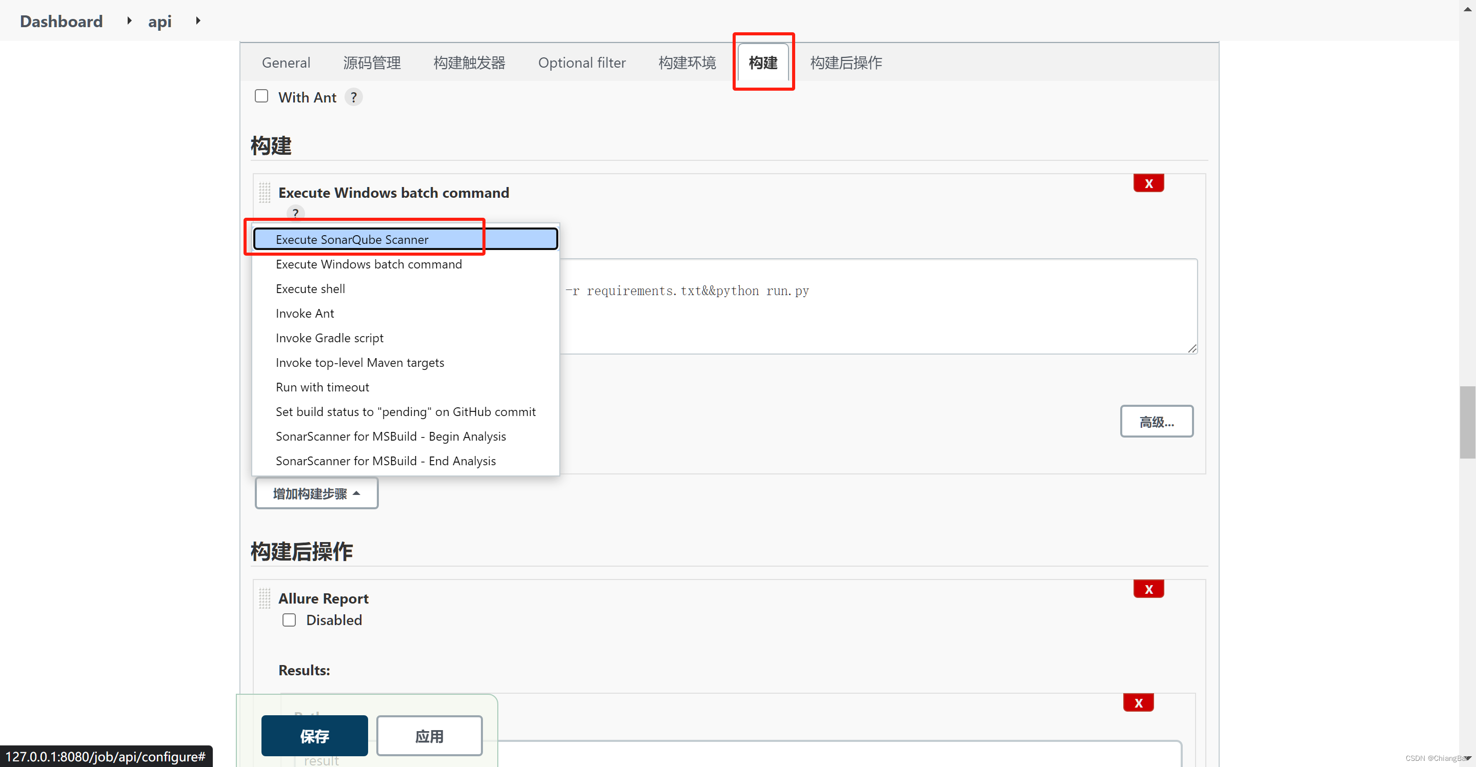Grab the Allure Report drag handle
The height and width of the screenshot is (767, 1476).
coord(264,598)
